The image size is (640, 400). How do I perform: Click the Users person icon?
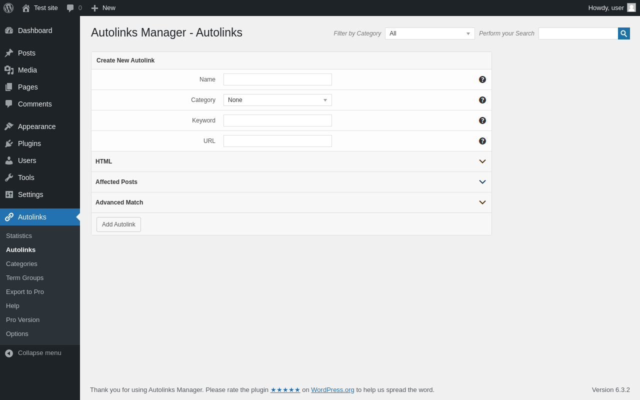(9, 160)
